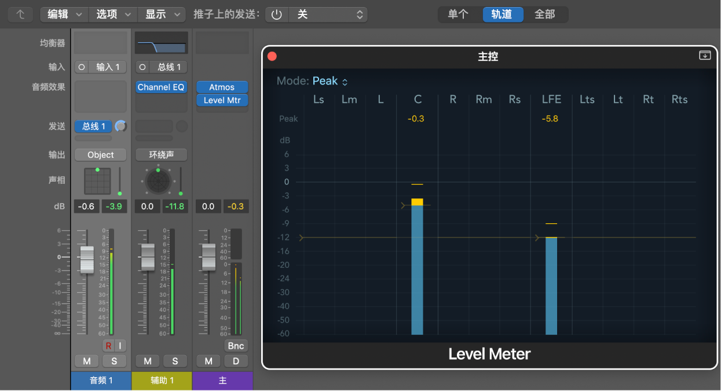Open the 编辑 dropdown menu

coord(64,14)
